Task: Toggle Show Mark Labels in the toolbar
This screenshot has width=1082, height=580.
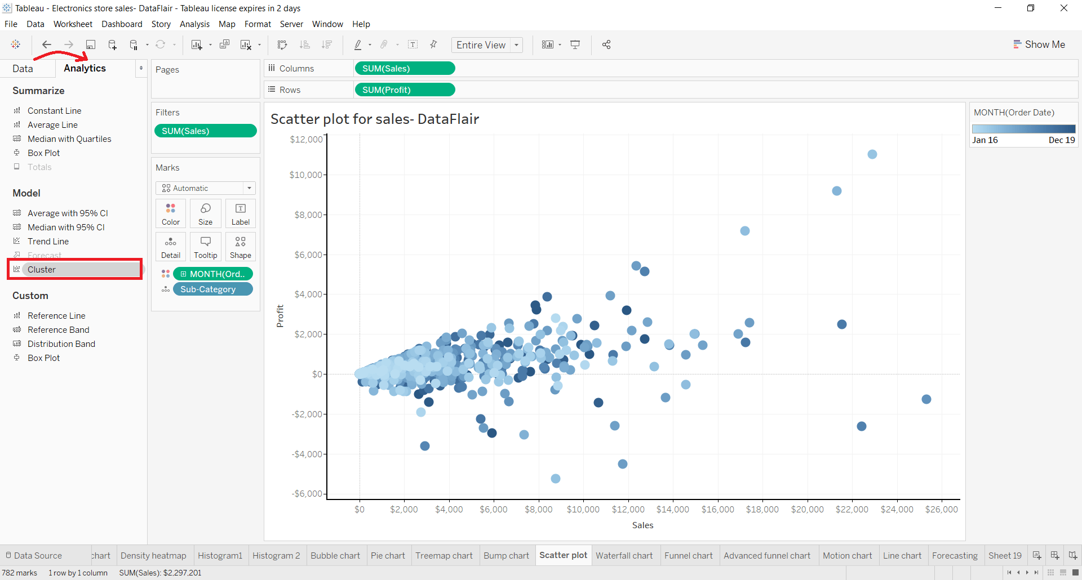Action: click(413, 44)
